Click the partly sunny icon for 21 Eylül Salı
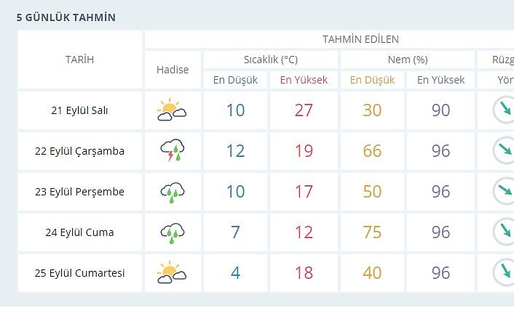This screenshot has width=514, height=313. [x=172, y=110]
